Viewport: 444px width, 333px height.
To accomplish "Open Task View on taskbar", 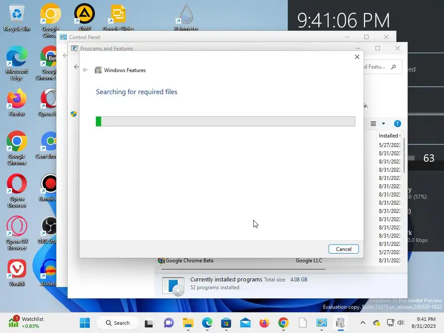I will point(149,323).
